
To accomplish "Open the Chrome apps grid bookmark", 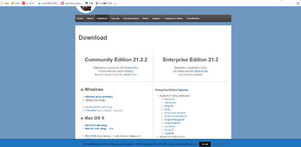I will click(x=5, y=3).
